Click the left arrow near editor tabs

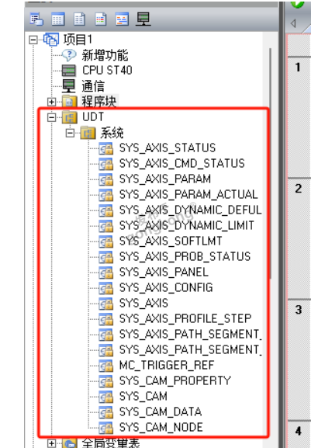(x=292, y=23)
